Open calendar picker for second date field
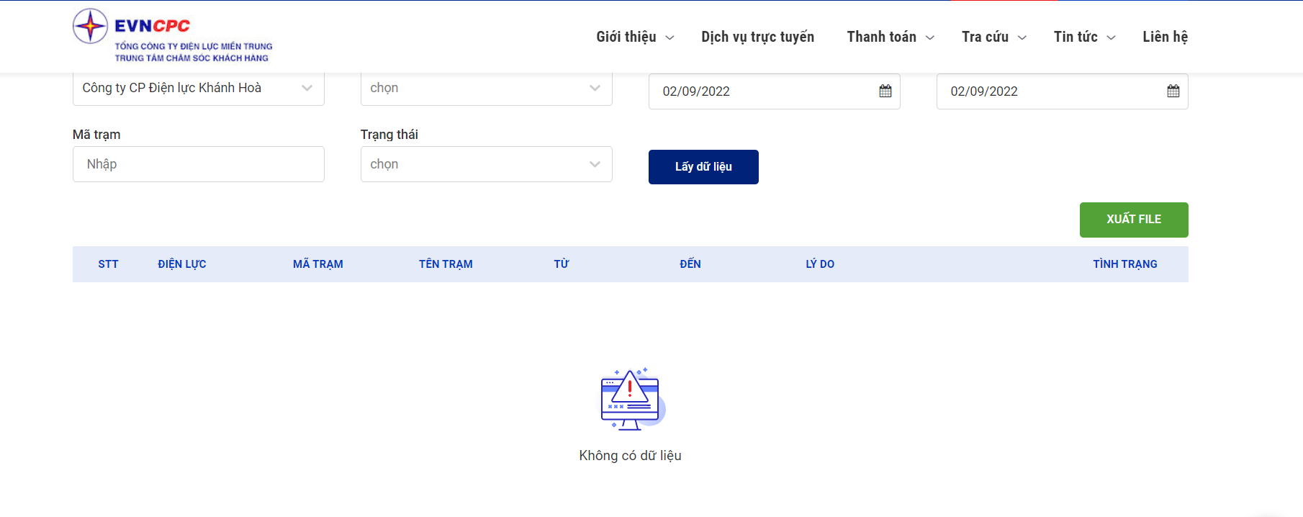Image resolution: width=1303 pixels, height=517 pixels. tap(1173, 91)
